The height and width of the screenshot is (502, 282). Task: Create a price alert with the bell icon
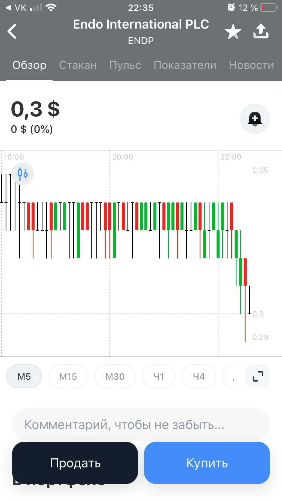[x=255, y=119]
